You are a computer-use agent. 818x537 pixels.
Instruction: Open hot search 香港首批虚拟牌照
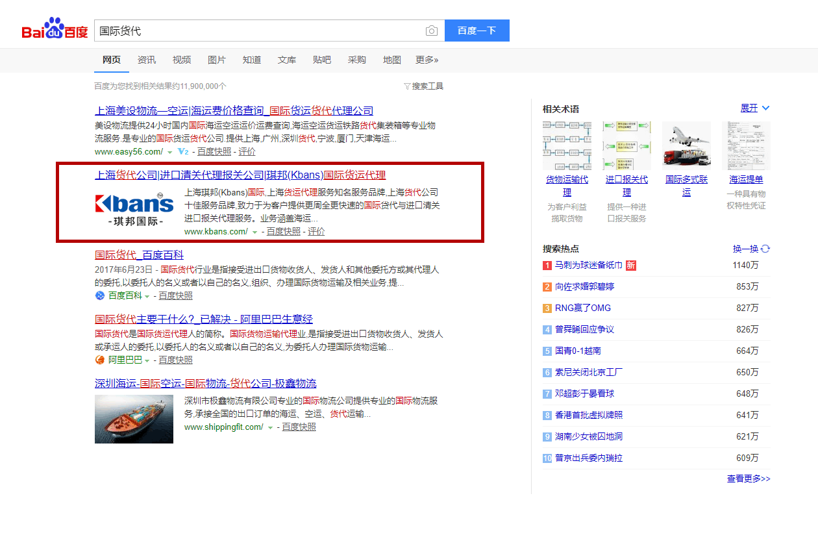pos(589,415)
